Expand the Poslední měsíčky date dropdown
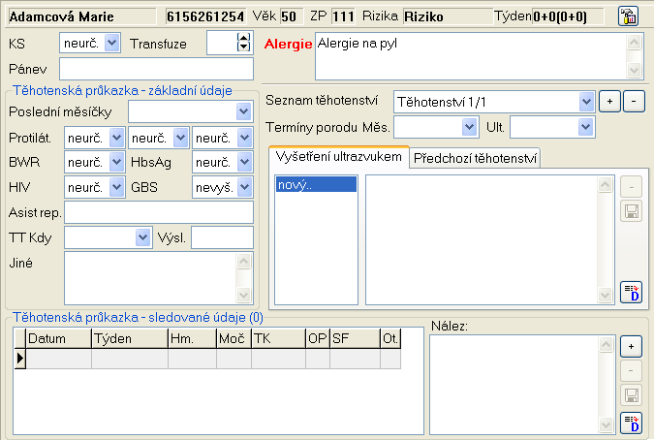 pyautogui.click(x=244, y=112)
